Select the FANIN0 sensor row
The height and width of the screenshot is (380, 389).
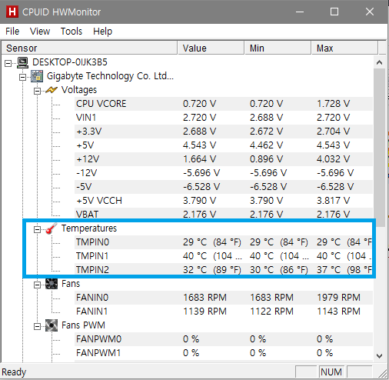tap(224, 298)
